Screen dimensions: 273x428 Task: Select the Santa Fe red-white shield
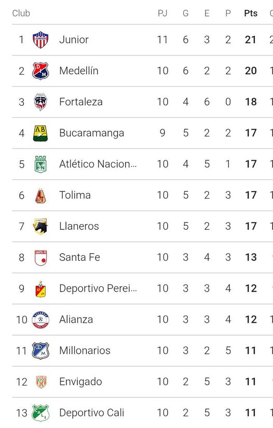pyautogui.click(x=40, y=258)
